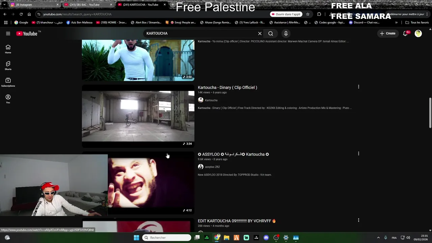
Task: Play the ASSYLOO face close-up thumbnail
Action: [x=151, y=183]
